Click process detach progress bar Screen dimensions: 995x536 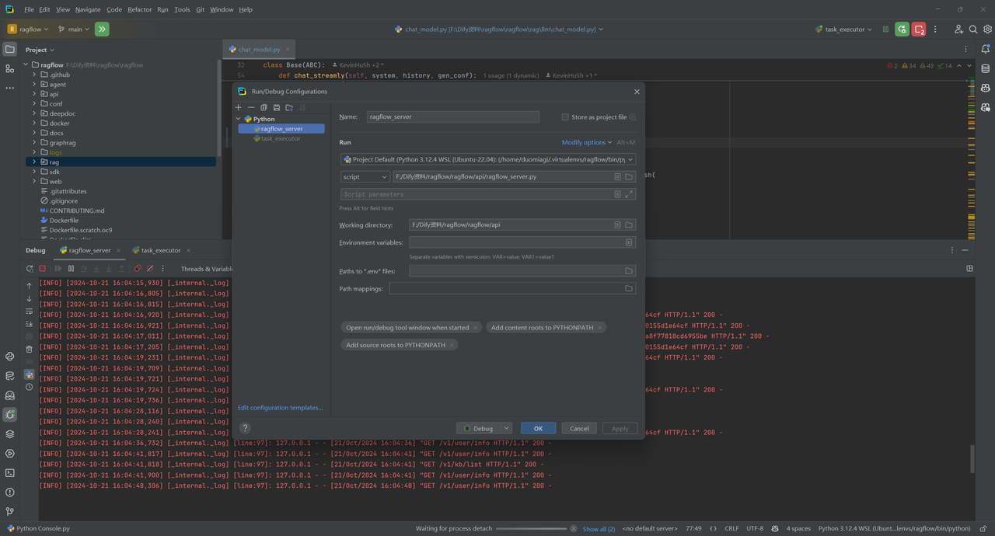(x=532, y=528)
